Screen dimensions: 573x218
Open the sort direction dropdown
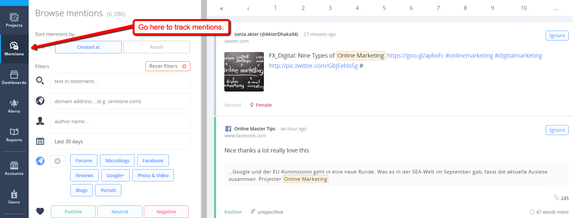43,47
